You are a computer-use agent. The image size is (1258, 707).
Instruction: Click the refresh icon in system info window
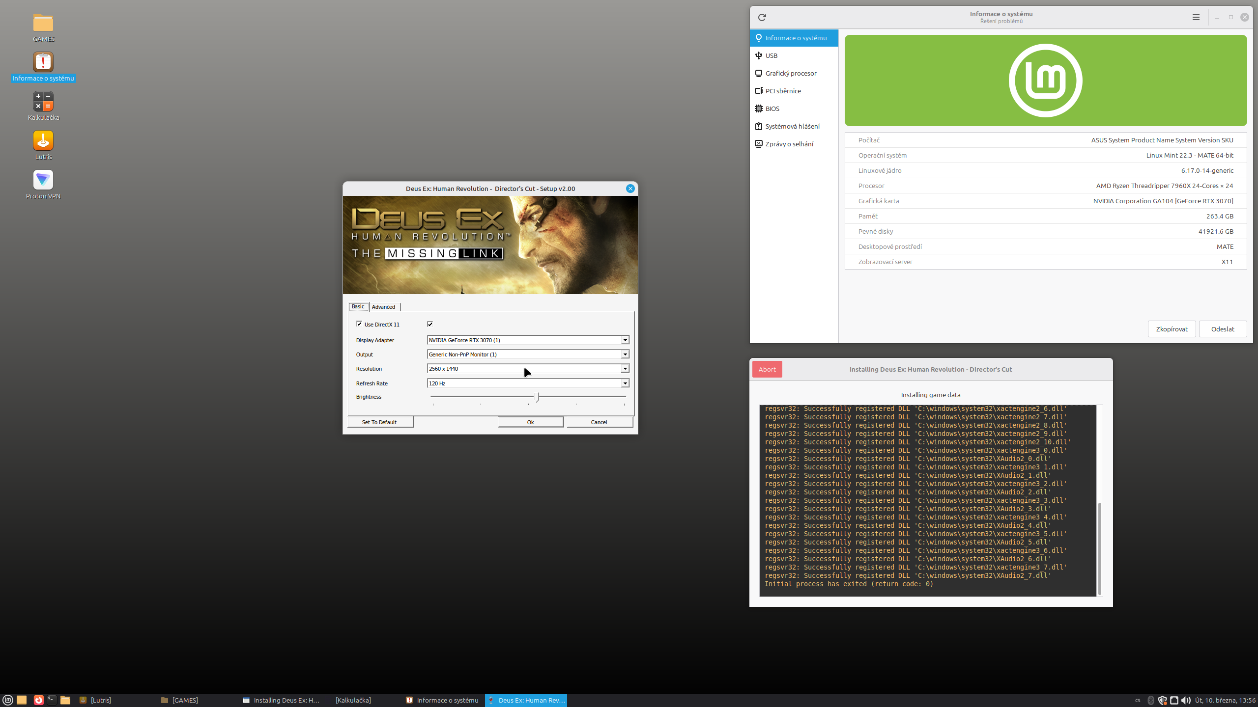pyautogui.click(x=762, y=18)
